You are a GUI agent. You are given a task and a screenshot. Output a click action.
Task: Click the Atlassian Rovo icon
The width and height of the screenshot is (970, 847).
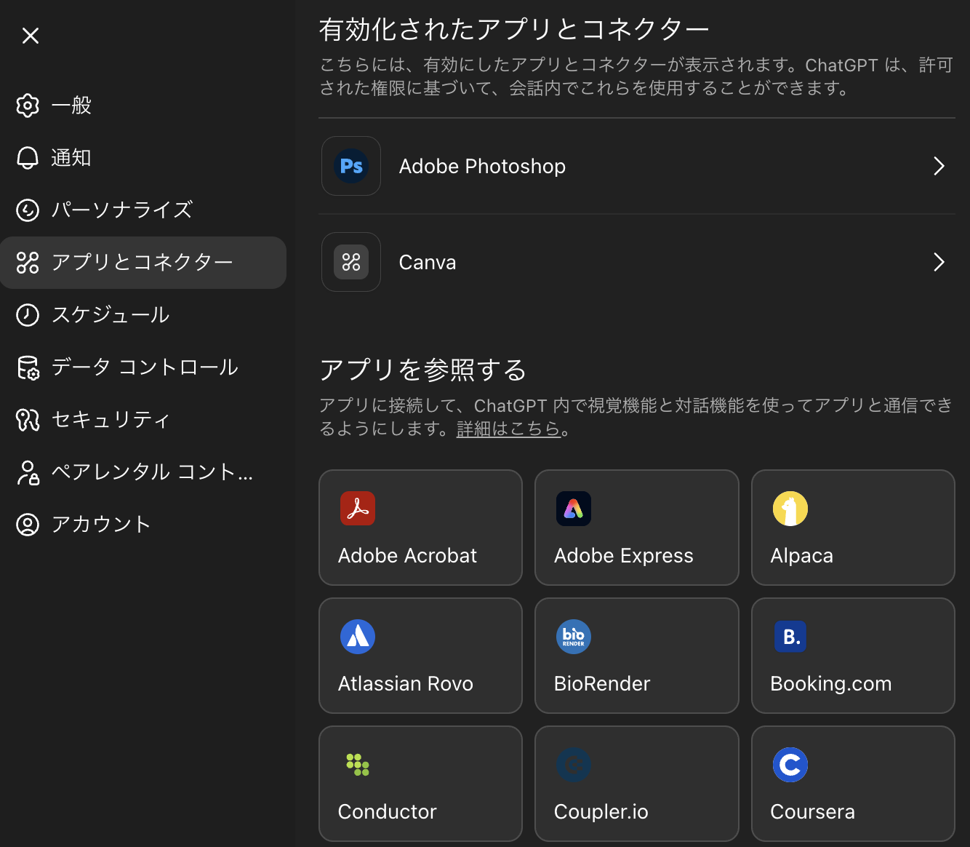[x=358, y=637]
